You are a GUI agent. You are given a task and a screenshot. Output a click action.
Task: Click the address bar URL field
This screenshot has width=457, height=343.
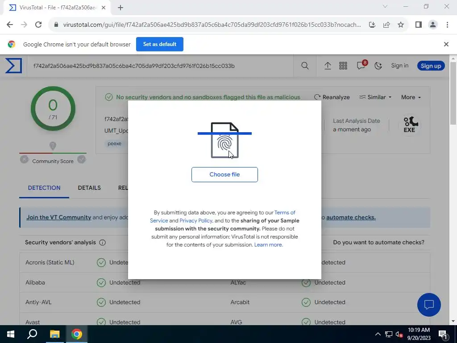pos(212,25)
